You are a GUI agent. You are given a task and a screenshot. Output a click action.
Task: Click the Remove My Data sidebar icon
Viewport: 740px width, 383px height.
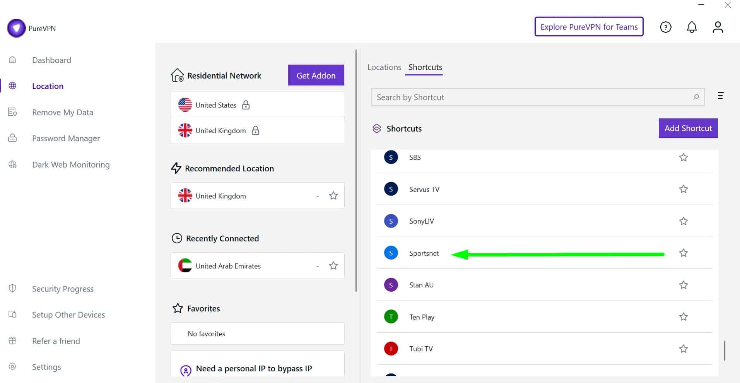click(12, 112)
